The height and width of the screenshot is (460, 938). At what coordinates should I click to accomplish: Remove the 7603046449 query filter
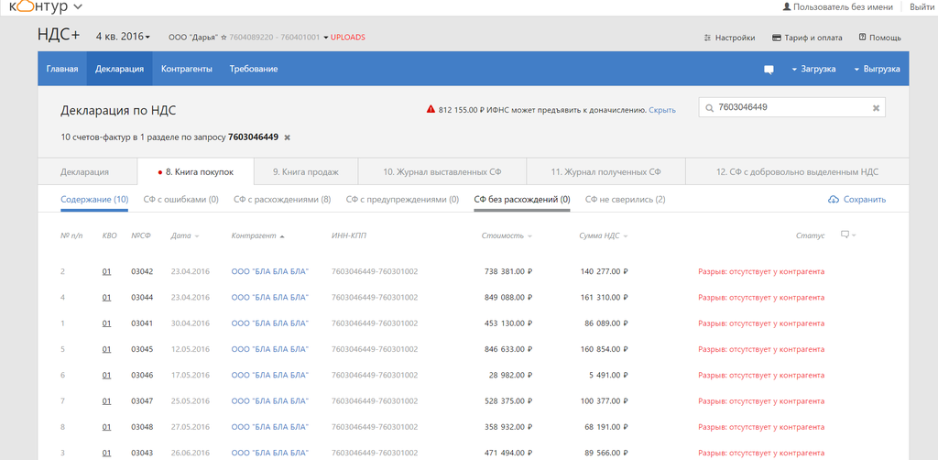[x=287, y=137]
